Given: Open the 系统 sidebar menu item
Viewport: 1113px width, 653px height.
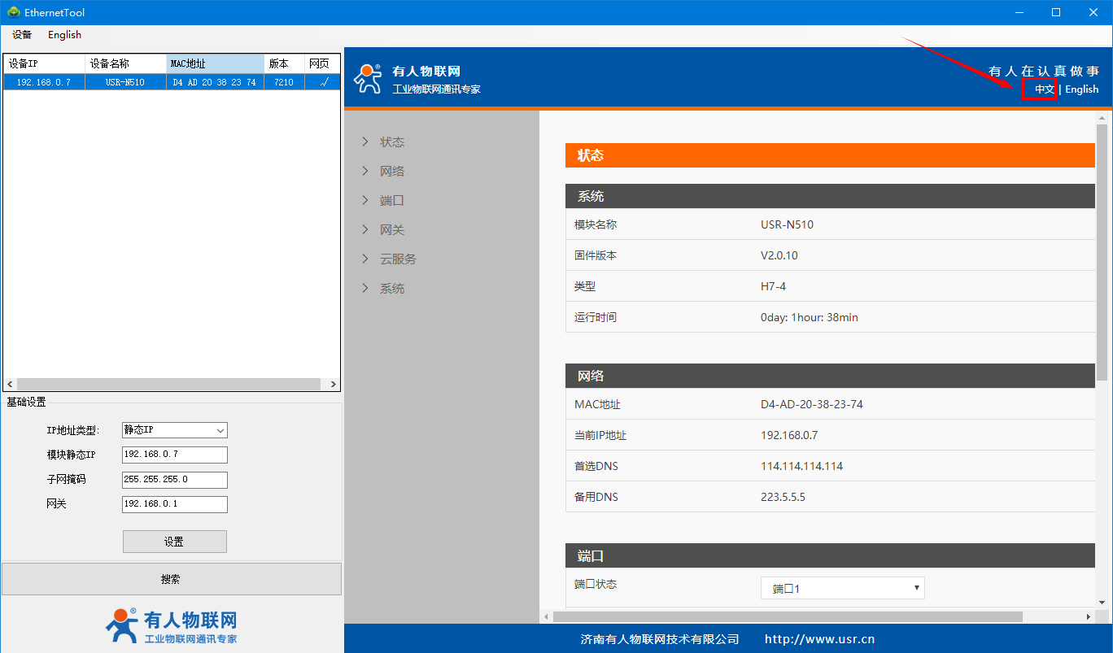Looking at the screenshot, I should (391, 289).
